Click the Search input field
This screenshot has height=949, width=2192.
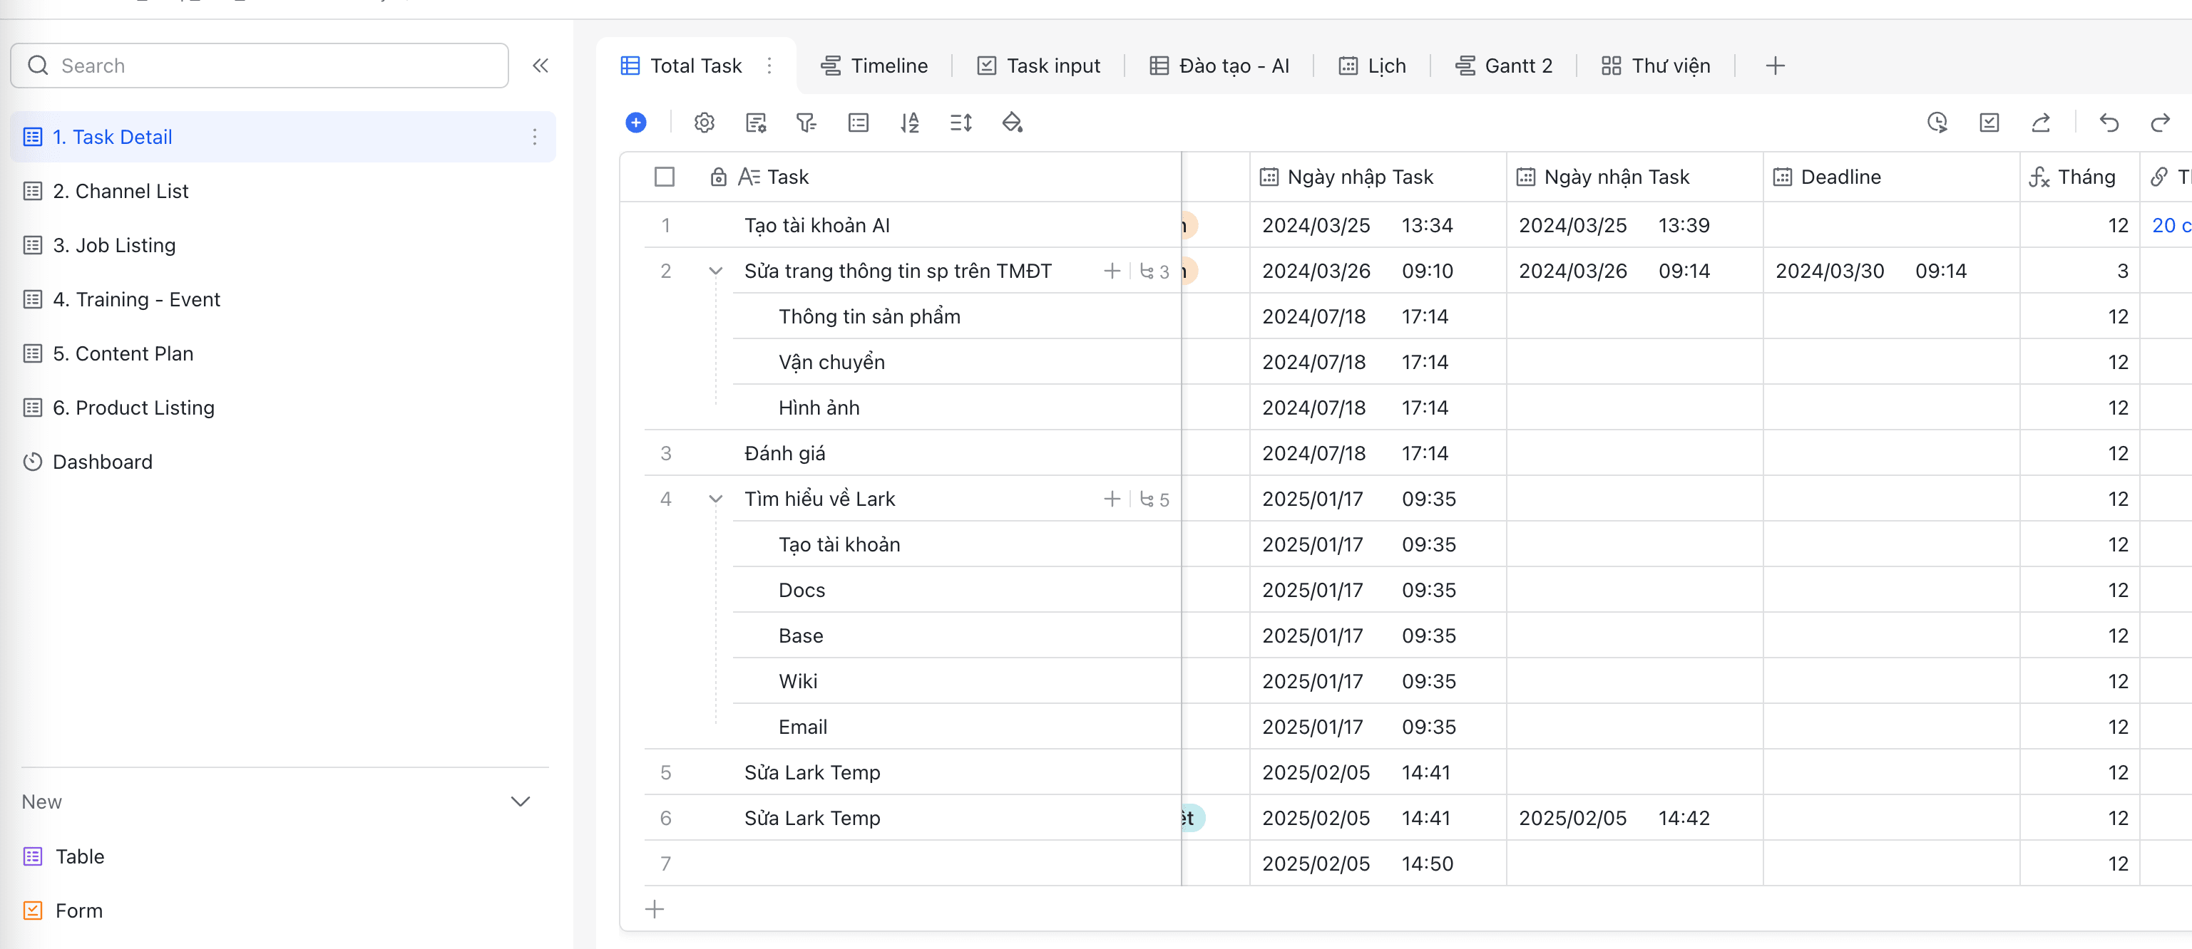pyautogui.click(x=260, y=66)
